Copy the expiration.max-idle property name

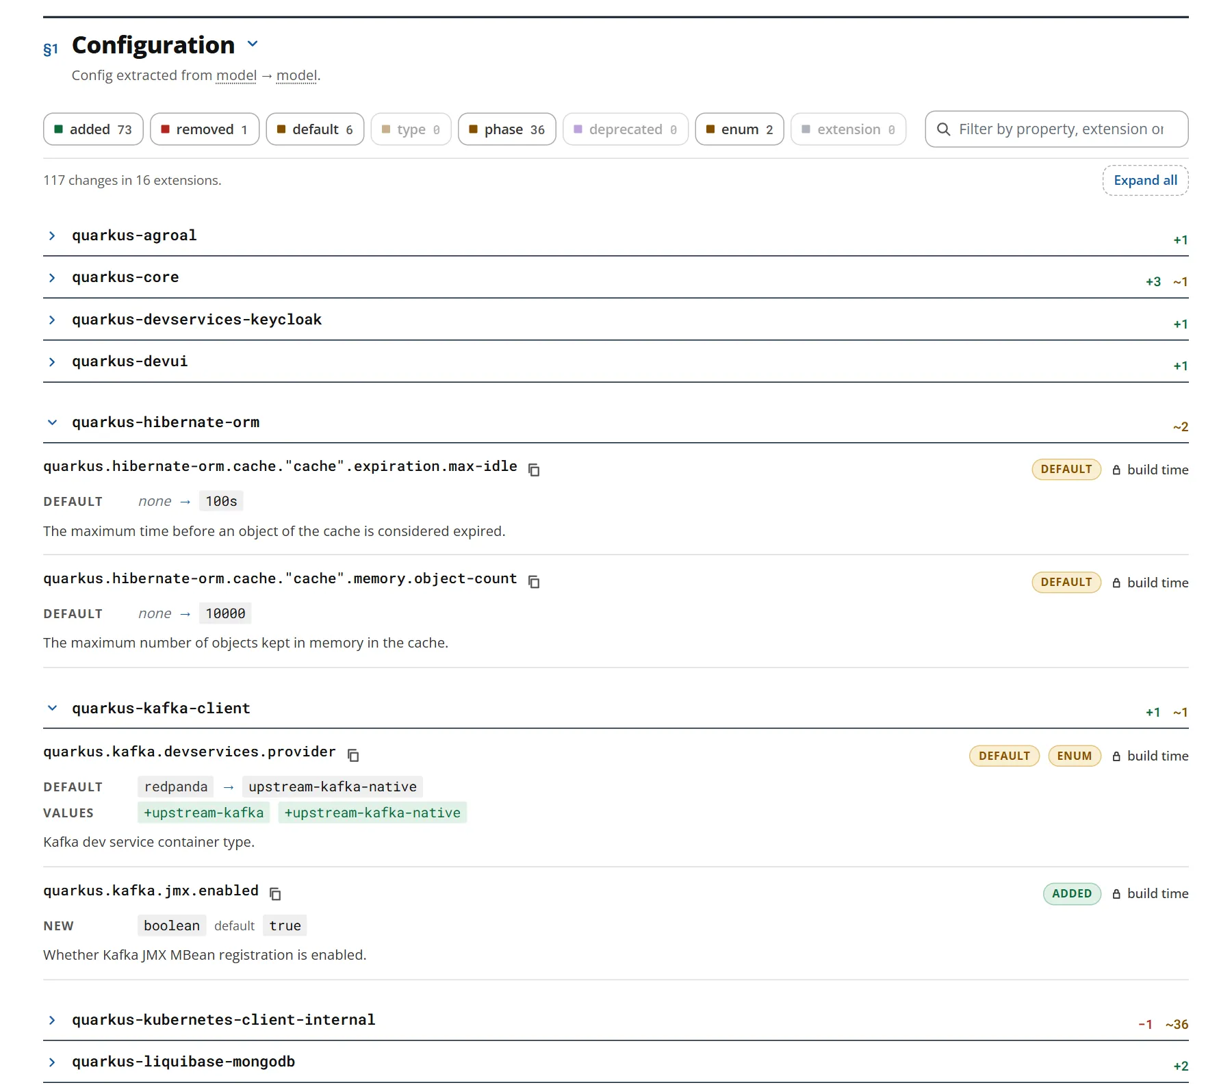(534, 470)
